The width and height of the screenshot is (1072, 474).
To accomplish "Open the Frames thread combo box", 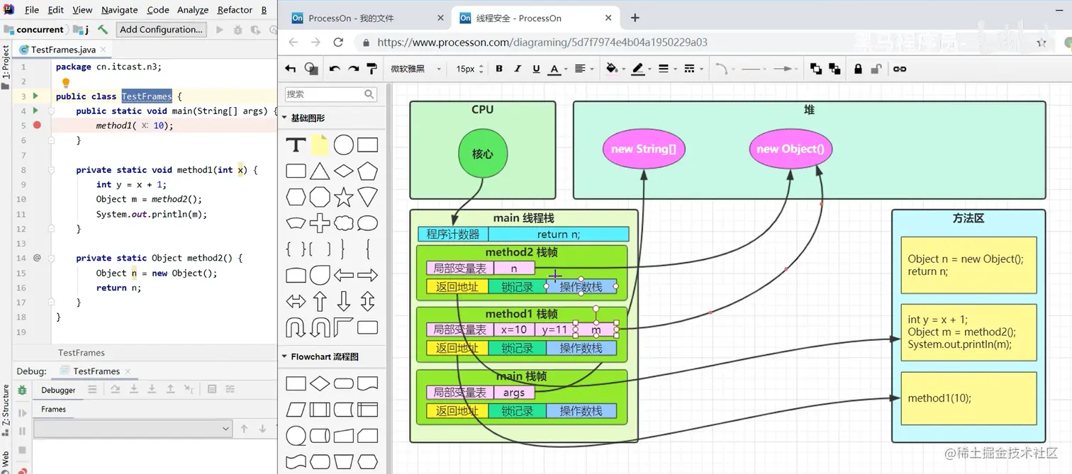I will pyautogui.click(x=133, y=429).
